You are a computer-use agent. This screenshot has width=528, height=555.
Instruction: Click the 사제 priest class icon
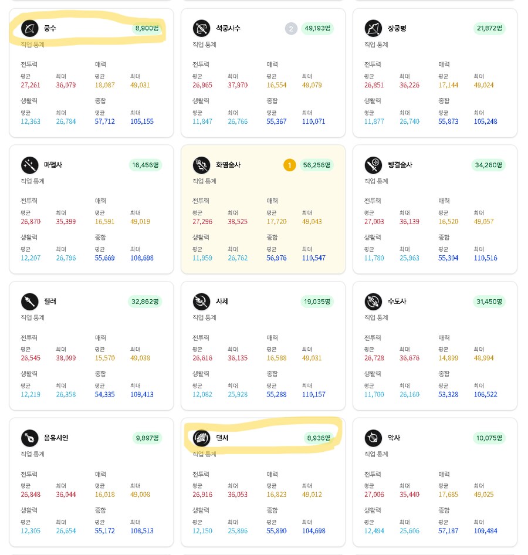pos(201,302)
